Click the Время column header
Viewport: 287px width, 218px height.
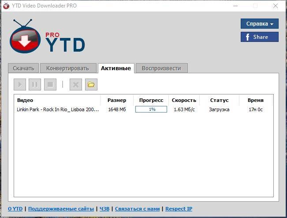256,100
